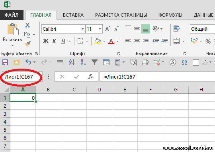Open Выравнивание dialog launcher
This screenshot has width=215, height=152.
pyautogui.click(x=185, y=53)
